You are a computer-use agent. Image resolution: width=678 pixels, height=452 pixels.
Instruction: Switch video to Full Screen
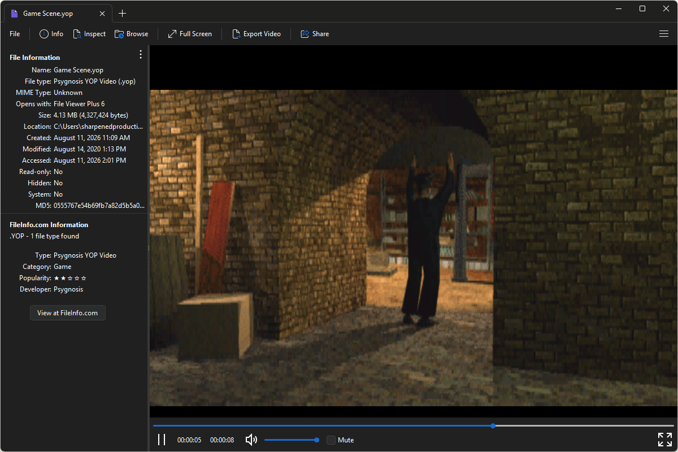(x=190, y=34)
